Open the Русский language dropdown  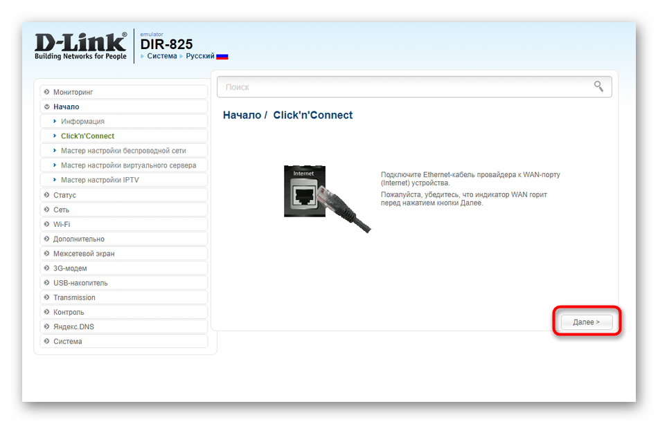coord(199,56)
